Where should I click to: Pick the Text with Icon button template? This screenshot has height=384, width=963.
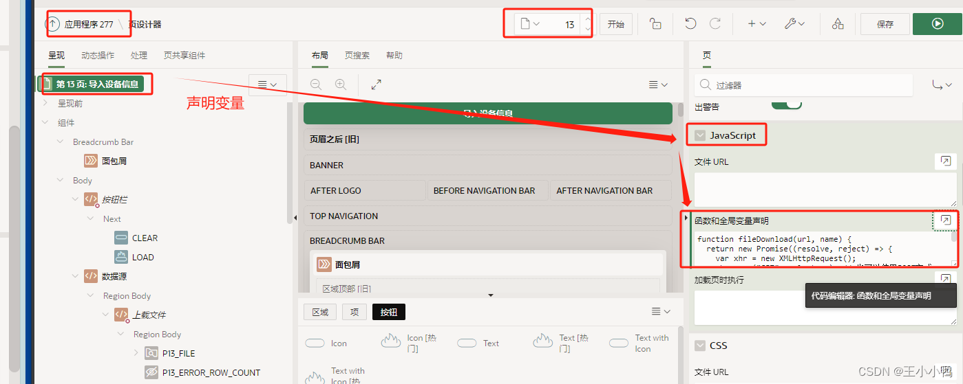(639, 343)
